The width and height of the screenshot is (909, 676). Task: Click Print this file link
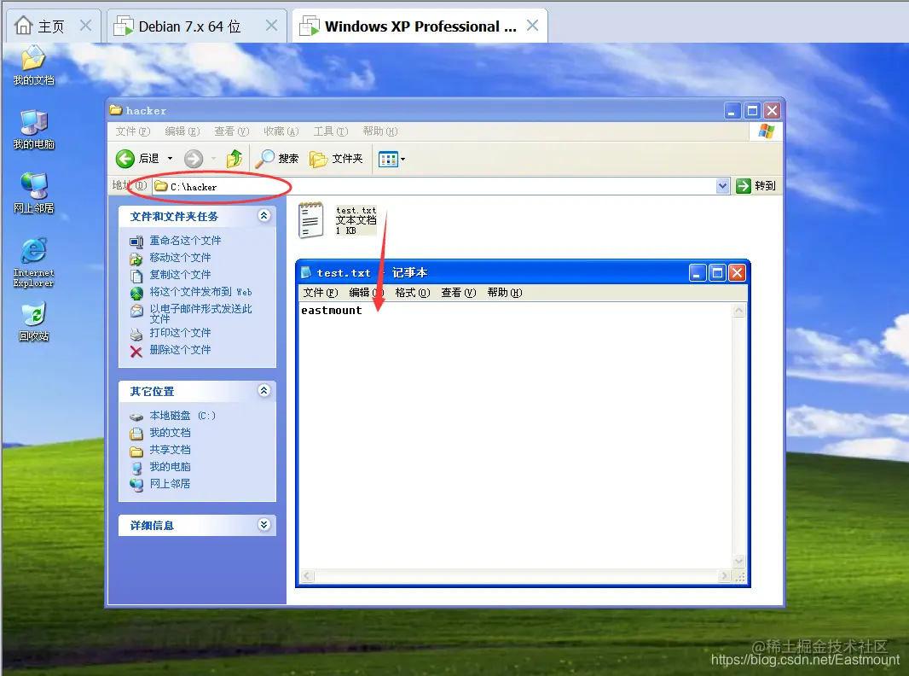click(180, 333)
